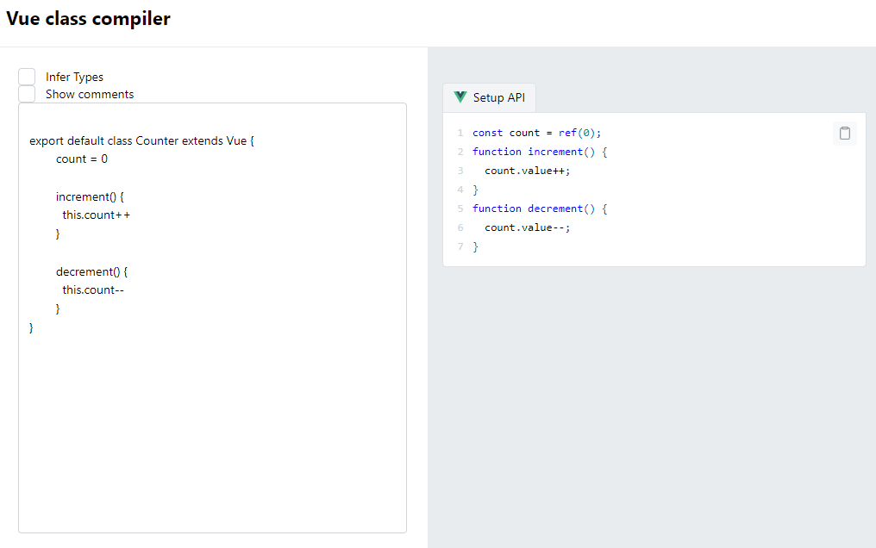Click the 'increment() {' line in editor
876x548 pixels.
coord(90,196)
